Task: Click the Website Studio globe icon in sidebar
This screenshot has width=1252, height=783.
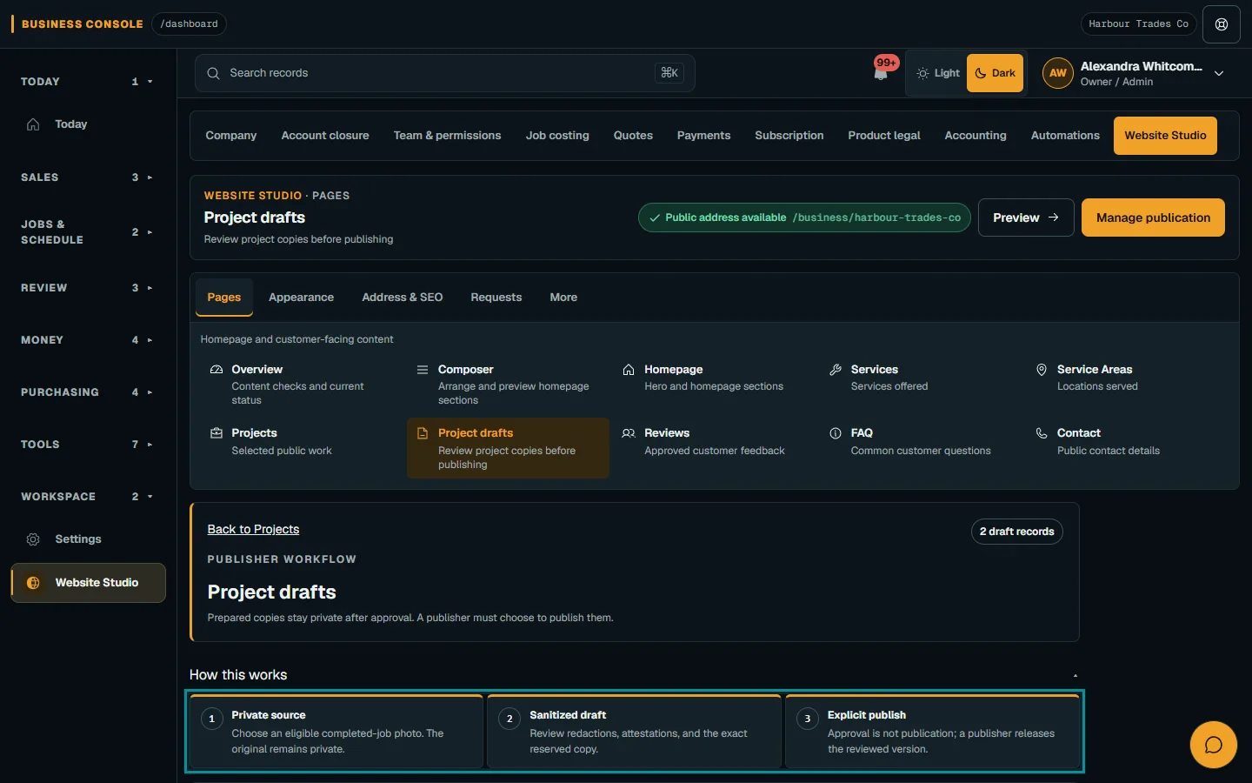Action: click(x=33, y=583)
